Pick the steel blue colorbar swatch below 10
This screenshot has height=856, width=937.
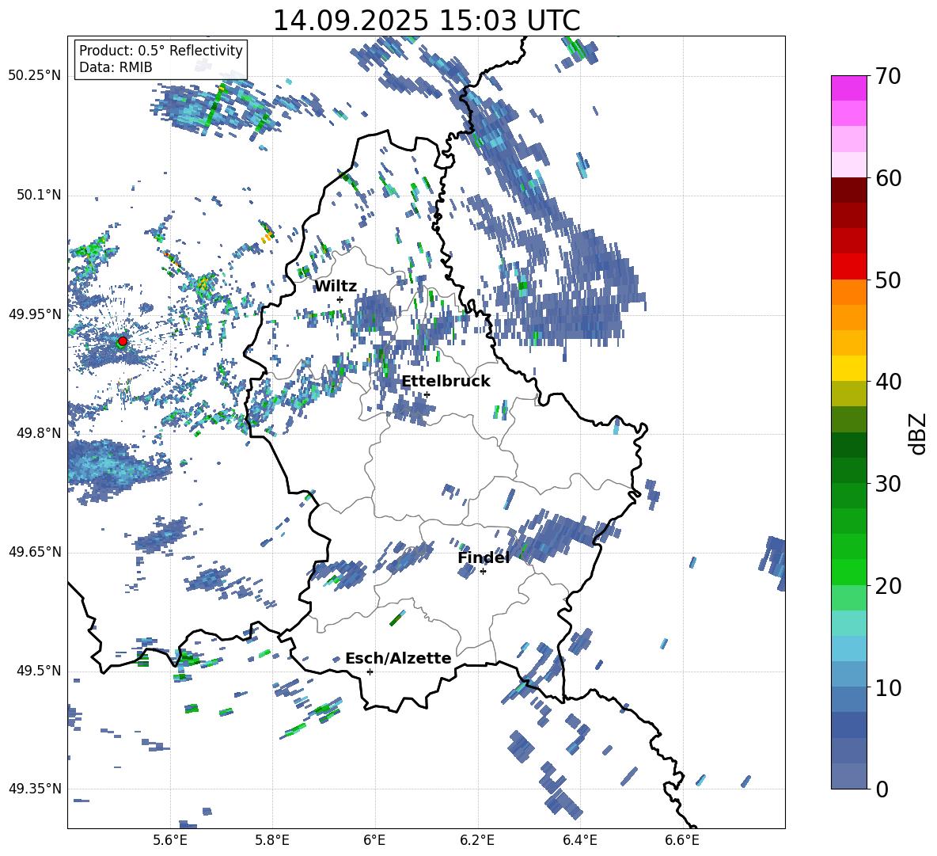coord(849,699)
